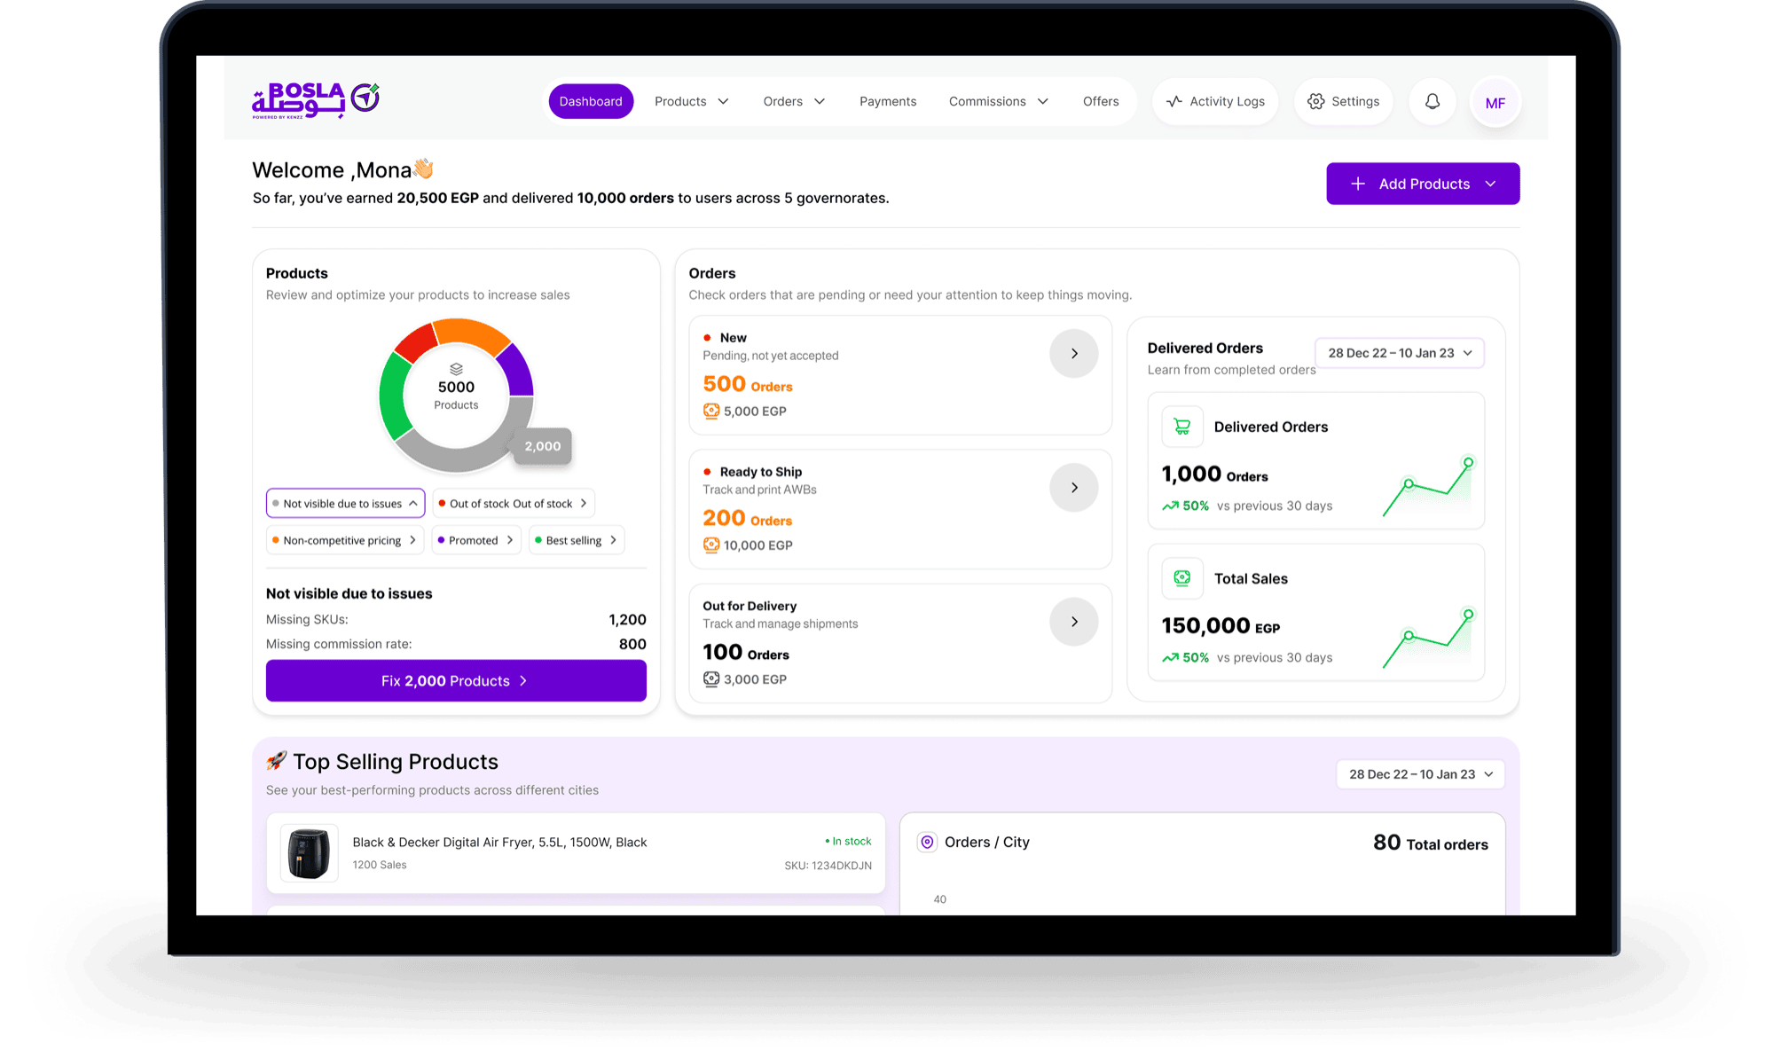Open the MF user avatar
The width and height of the screenshot is (1774, 1051).
click(x=1495, y=103)
